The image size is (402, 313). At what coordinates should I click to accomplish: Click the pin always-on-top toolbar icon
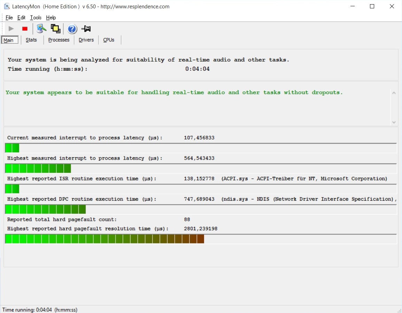[x=86, y=29]
